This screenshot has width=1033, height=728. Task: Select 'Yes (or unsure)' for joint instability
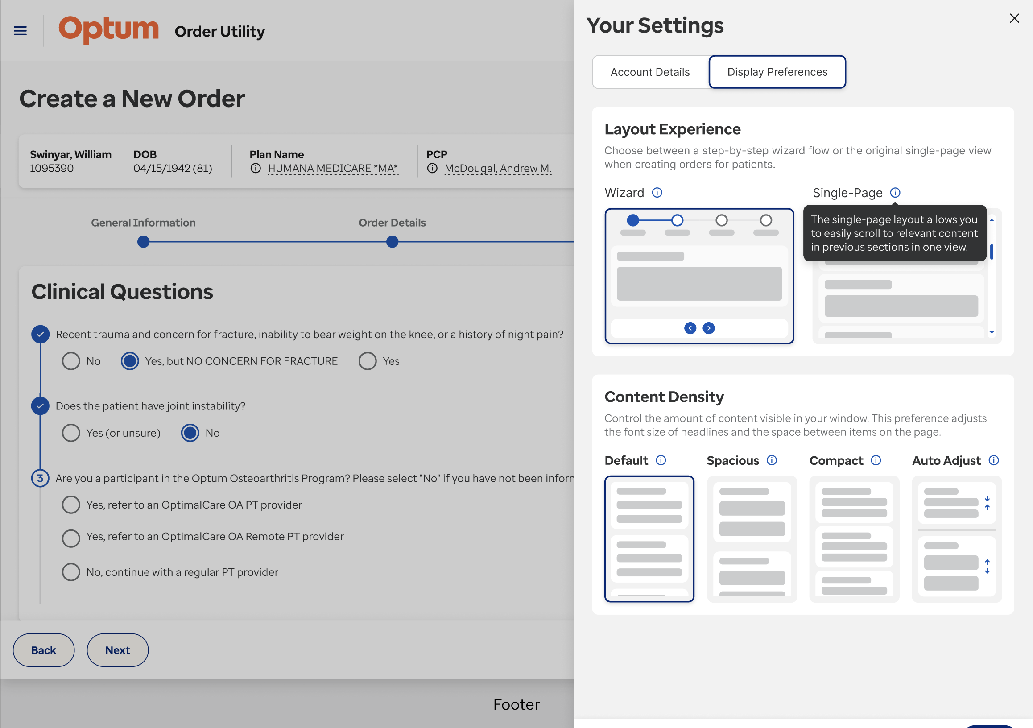click(x=71, y=433)
